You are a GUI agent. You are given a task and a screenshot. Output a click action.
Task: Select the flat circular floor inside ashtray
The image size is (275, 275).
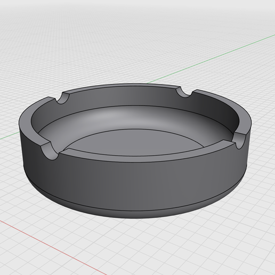click(135, 142)
